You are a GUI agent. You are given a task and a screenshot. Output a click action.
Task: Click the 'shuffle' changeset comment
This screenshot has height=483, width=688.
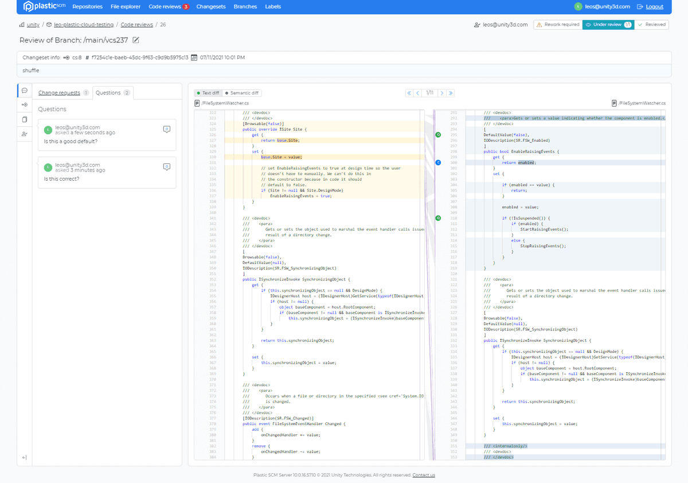pyautogui.click(x=31, y=71)
